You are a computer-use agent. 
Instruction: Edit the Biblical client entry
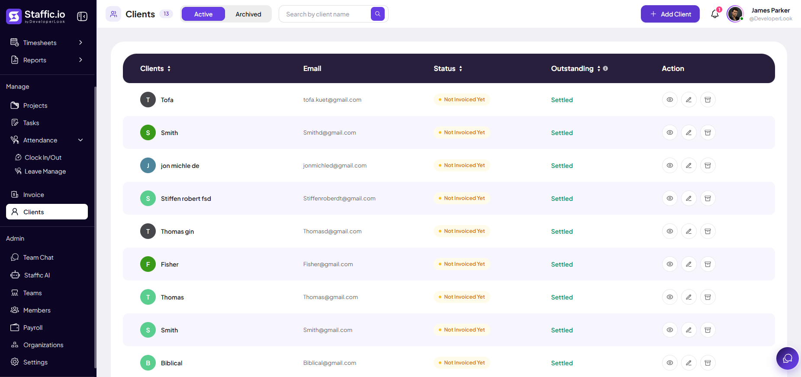[x=689, y=363]
